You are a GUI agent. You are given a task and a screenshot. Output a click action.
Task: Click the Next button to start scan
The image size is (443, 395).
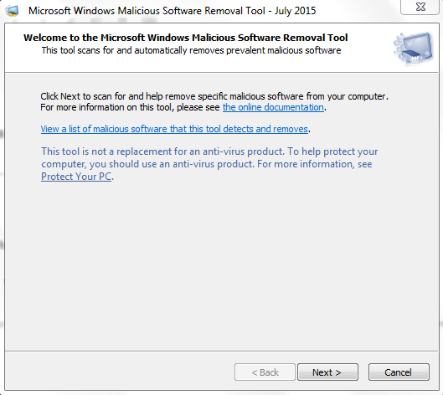[327, 372]
